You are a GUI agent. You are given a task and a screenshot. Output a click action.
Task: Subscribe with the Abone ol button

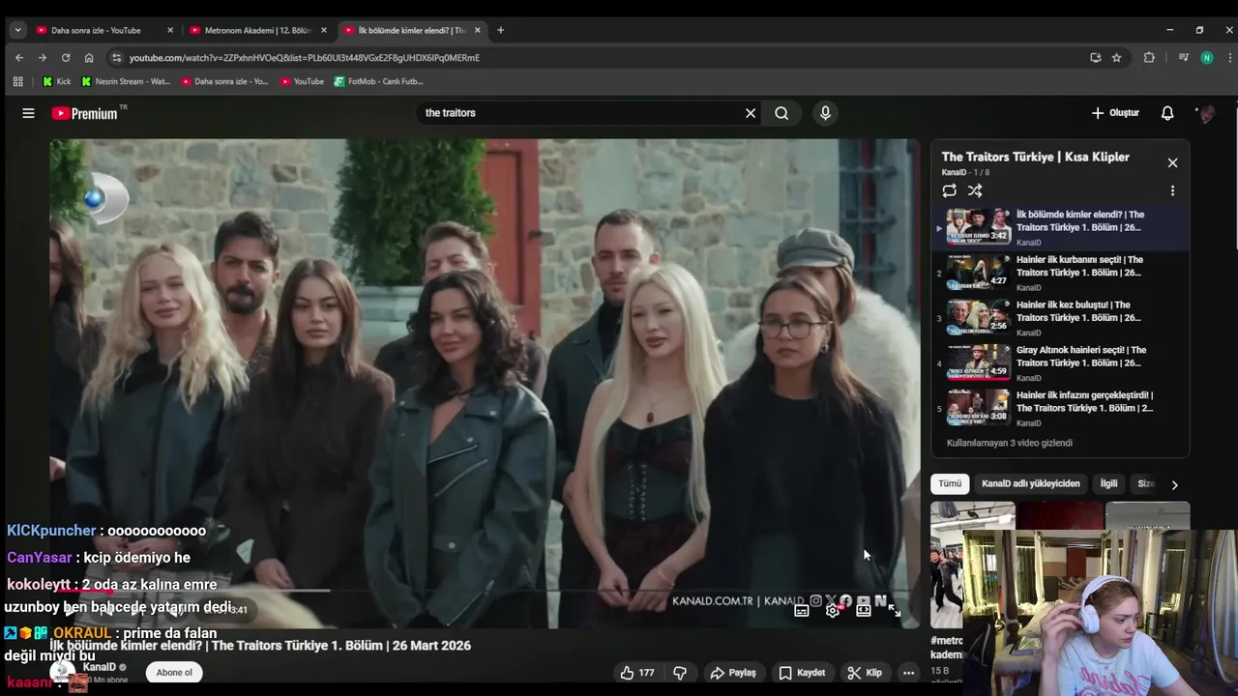pos(174,673)
